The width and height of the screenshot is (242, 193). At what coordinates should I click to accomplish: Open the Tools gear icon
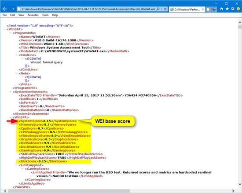click(x=233, y=9)
